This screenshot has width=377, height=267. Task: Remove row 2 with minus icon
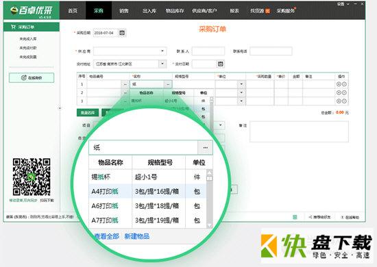pos(344,92)
